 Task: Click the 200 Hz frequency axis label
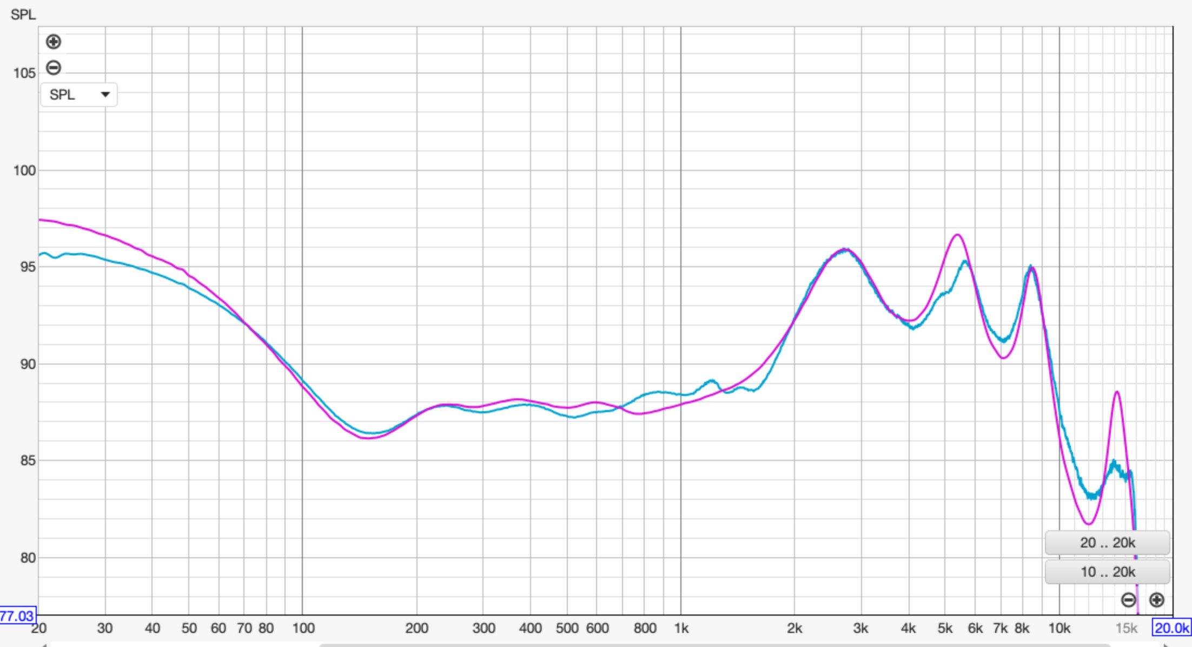click(416, 628)
